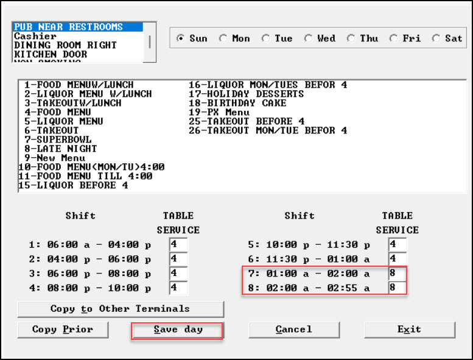473x360 pixels.
Task: Click Shift 1 table service field
Action: (178, 245)
